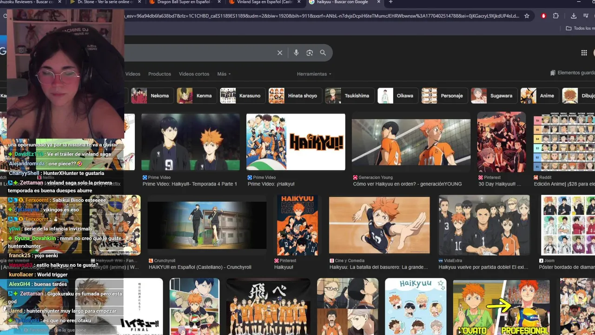Expand the 'Más' filters dropdown
This screenshot has height=335, width=595.
tap(224, 74)
